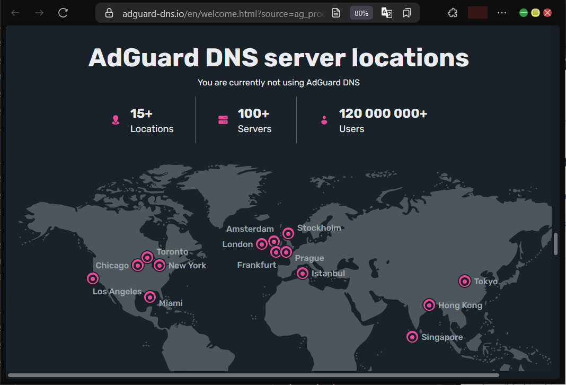Translate this page icon
The image size is (566, 385).
point(387,13)
